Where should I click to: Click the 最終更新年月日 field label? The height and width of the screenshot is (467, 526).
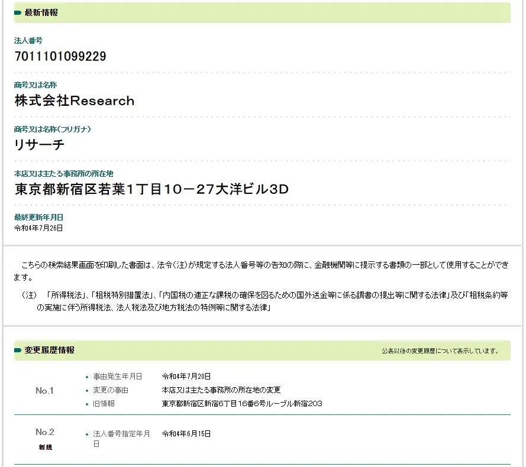pos(38,218)
